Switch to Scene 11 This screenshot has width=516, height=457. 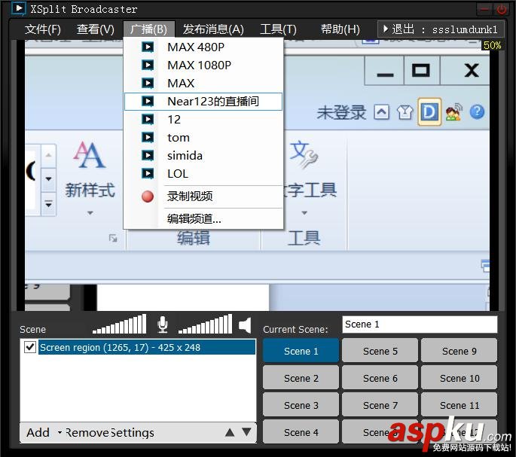point(460,405)
